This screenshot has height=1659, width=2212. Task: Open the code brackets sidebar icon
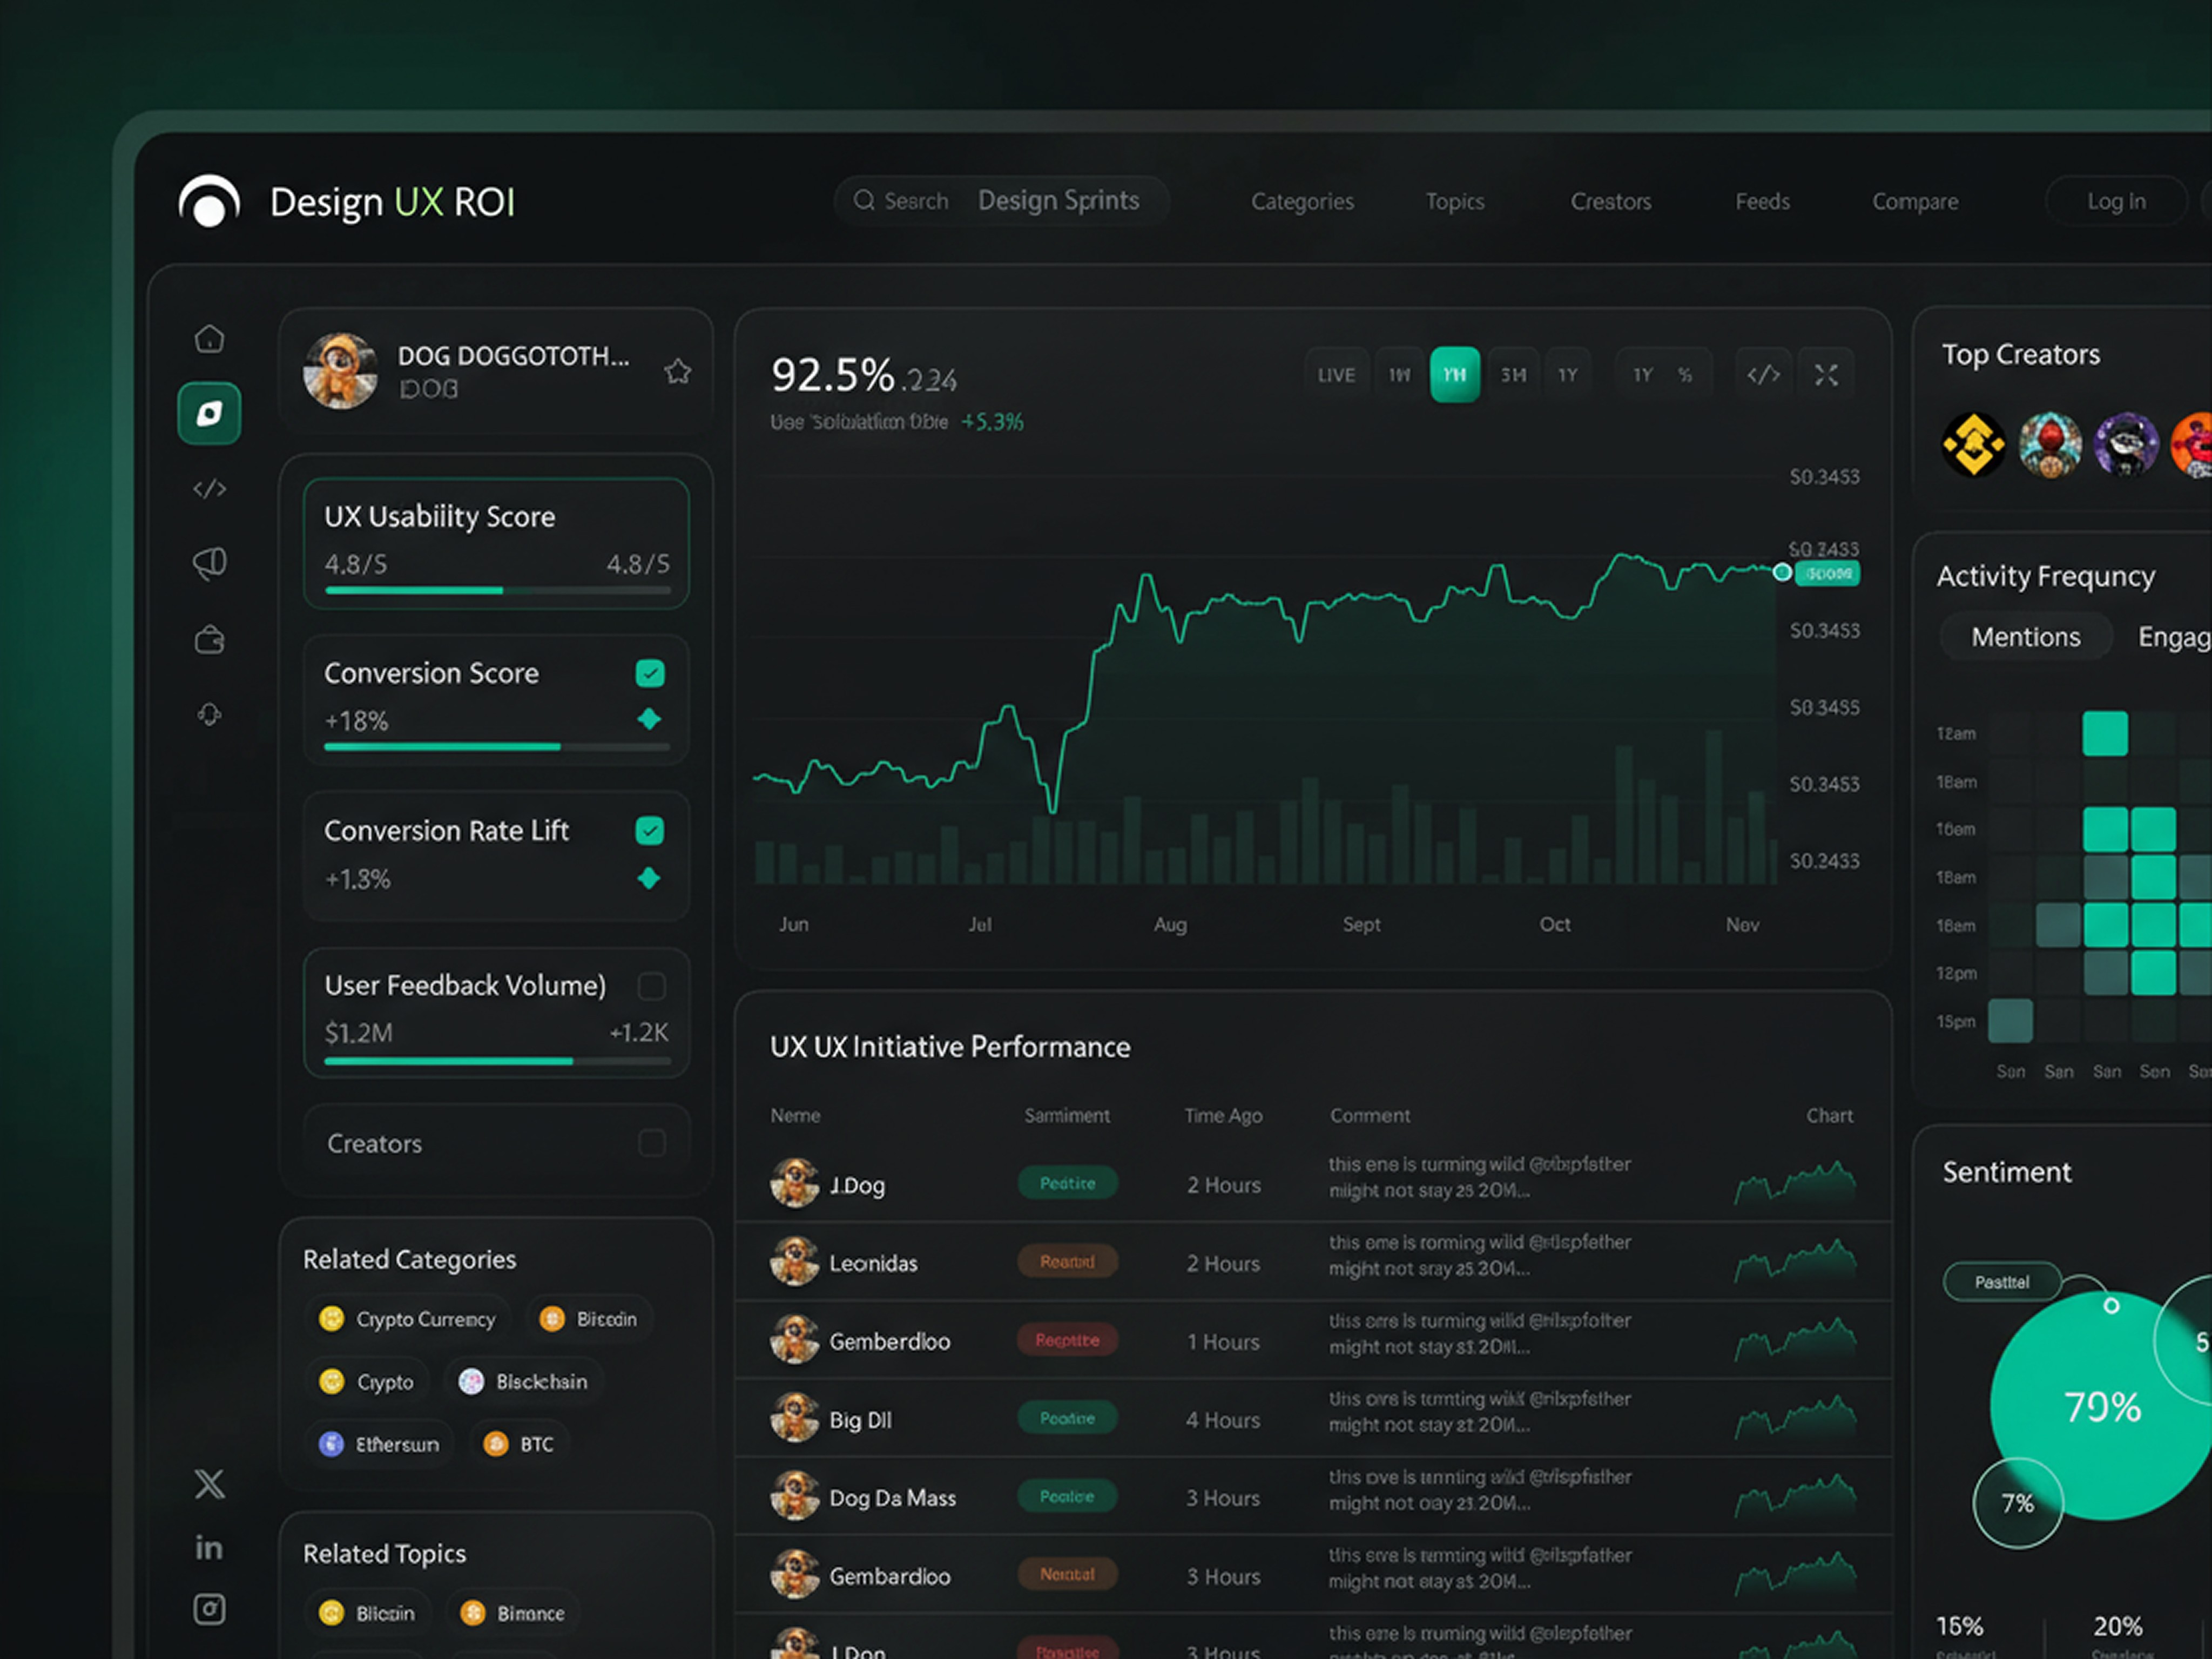tap(209, 489)
